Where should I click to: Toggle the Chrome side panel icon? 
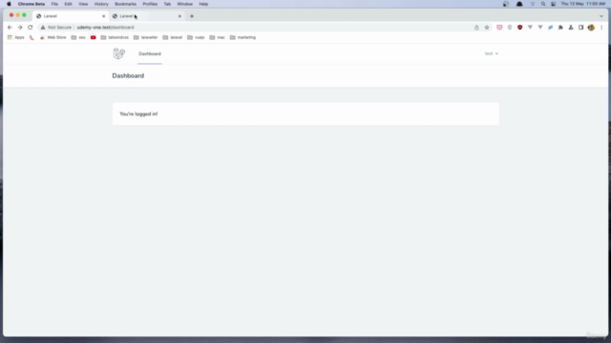pyautogui.click(x=581, y=28)
